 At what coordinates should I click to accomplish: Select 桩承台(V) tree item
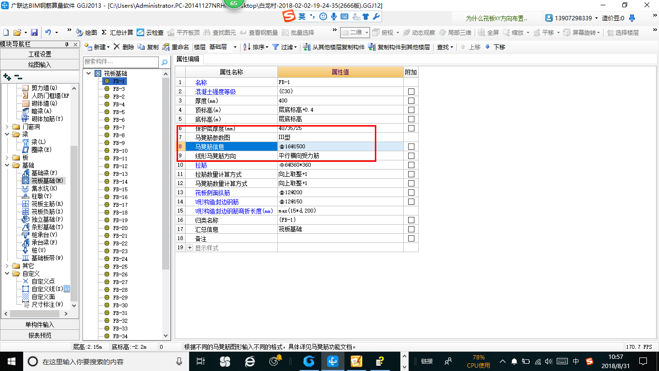tap(44, 235)
